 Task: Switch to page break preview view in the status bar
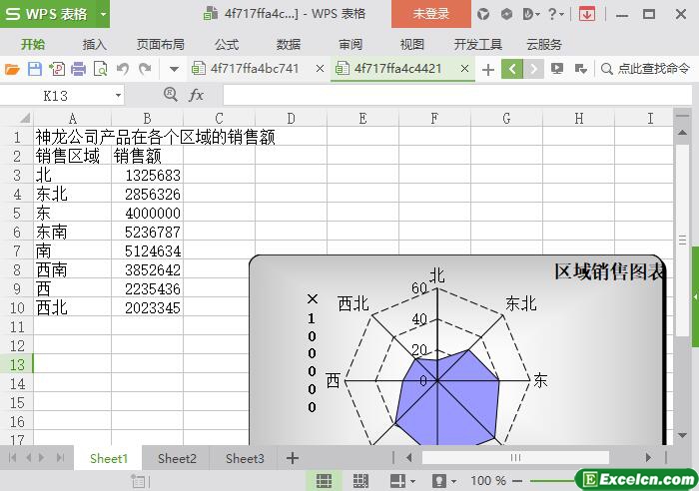click(360, 481)
